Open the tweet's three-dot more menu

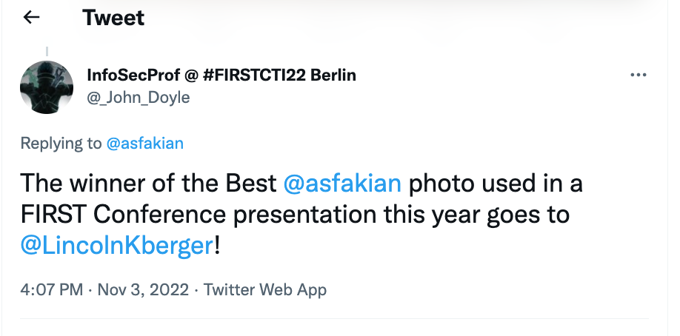point(638,75)
